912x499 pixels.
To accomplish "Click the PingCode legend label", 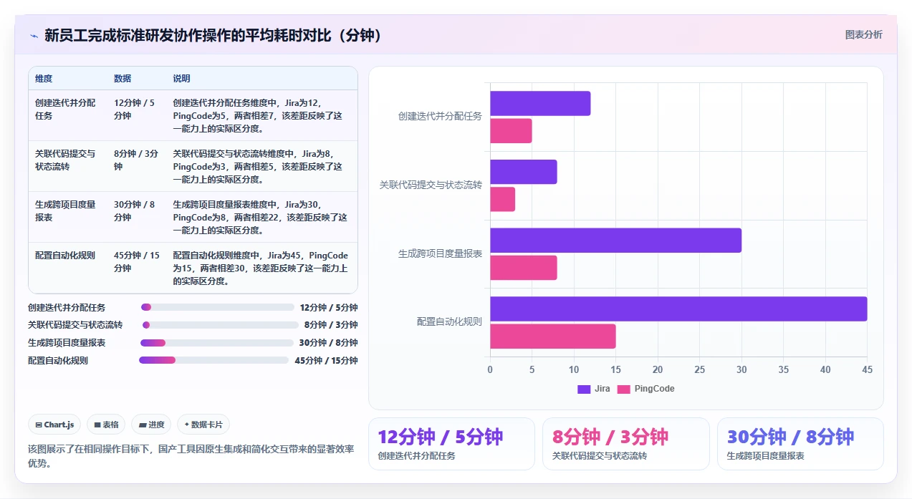I will click(x=654, y=389).
